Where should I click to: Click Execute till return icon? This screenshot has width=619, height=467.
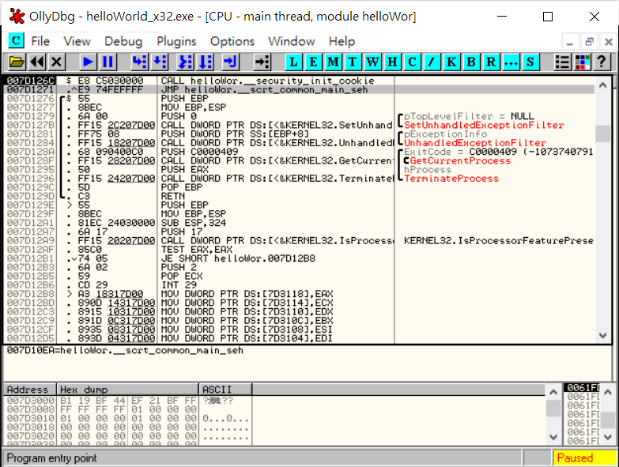click(x=230, y=62)
